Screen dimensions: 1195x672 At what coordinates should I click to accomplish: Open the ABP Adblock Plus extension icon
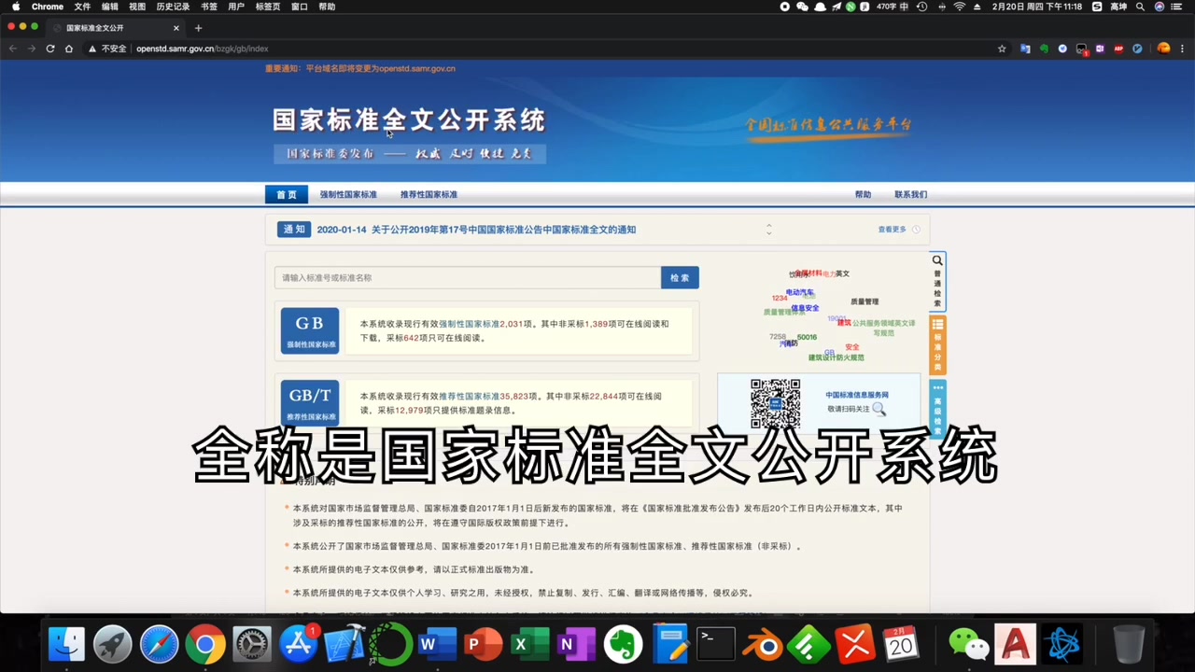1118,49
